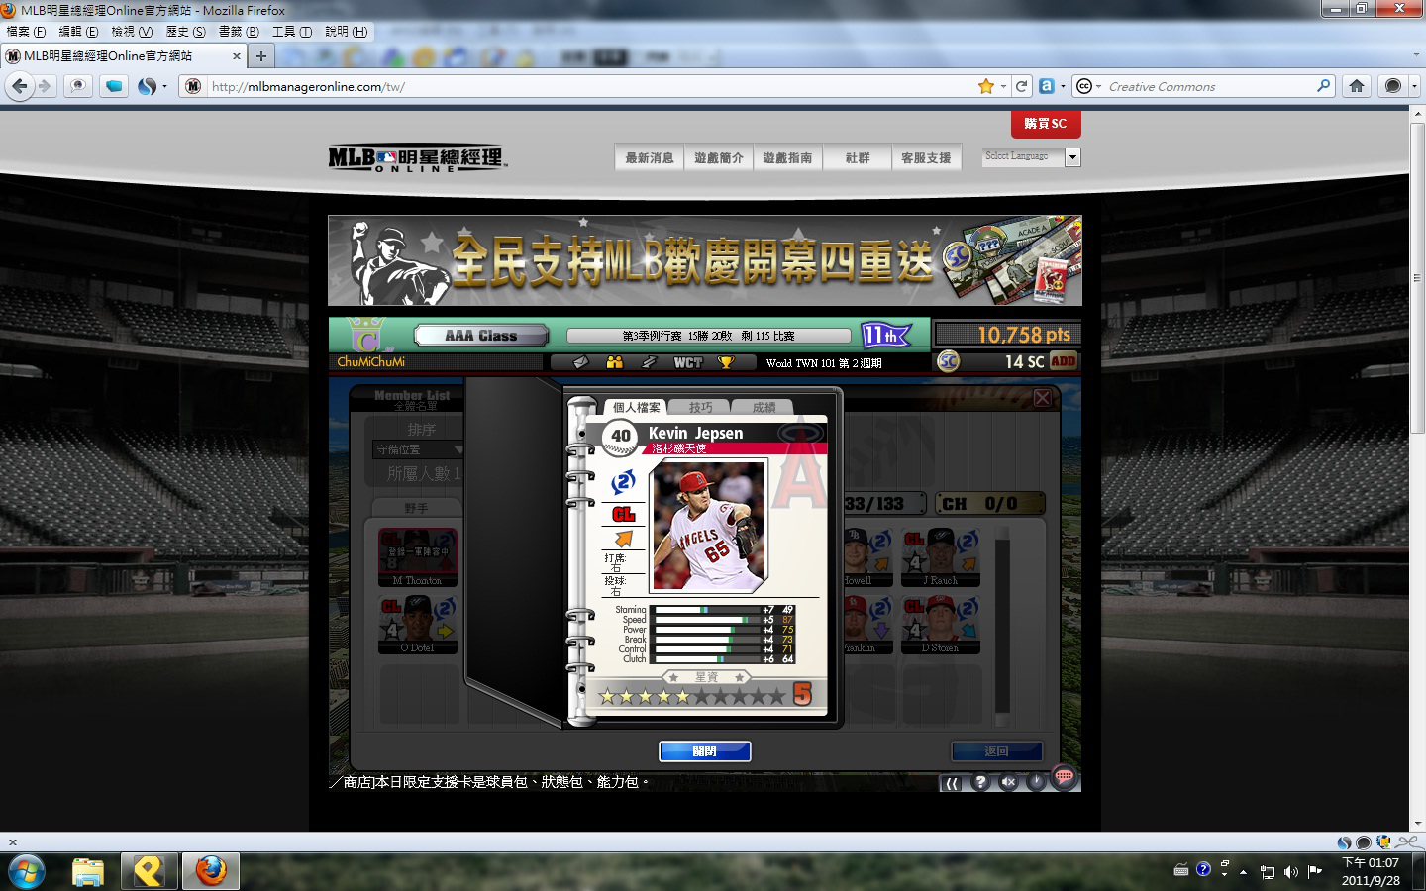Click the MLB opening promotion banner
The height and width of the screenshot is (891, 1426).
click(705, 260)
